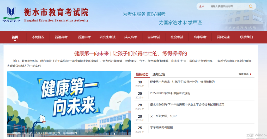The height and width of the screenshot is (139, 267).
Task: Open the 本院概况 navigation item
Action: [38, 37]
